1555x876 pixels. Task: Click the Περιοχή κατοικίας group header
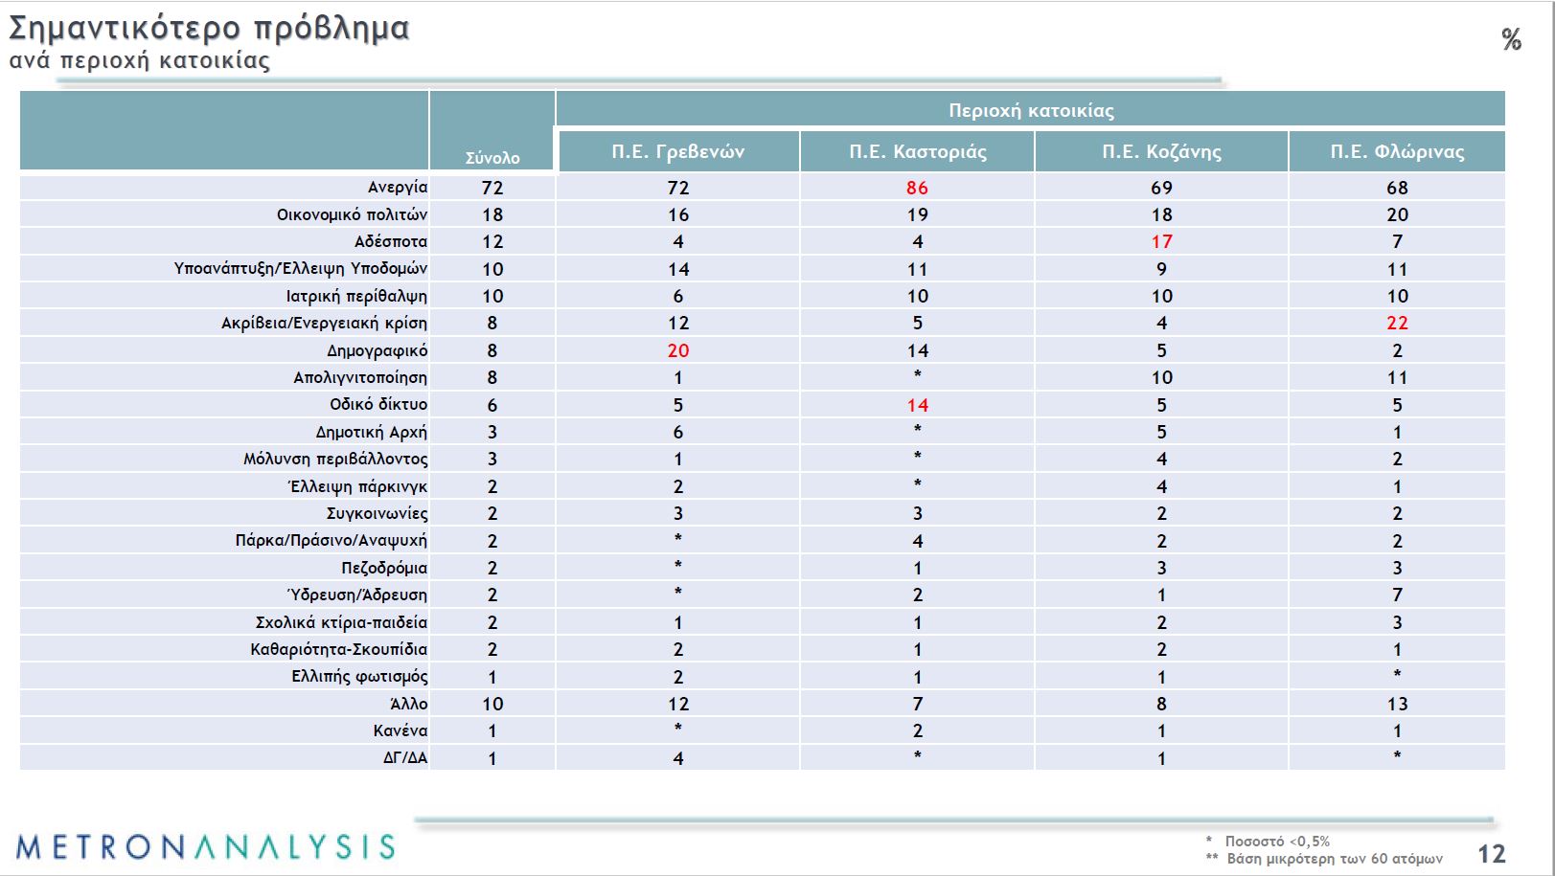tap(1031, 110)
